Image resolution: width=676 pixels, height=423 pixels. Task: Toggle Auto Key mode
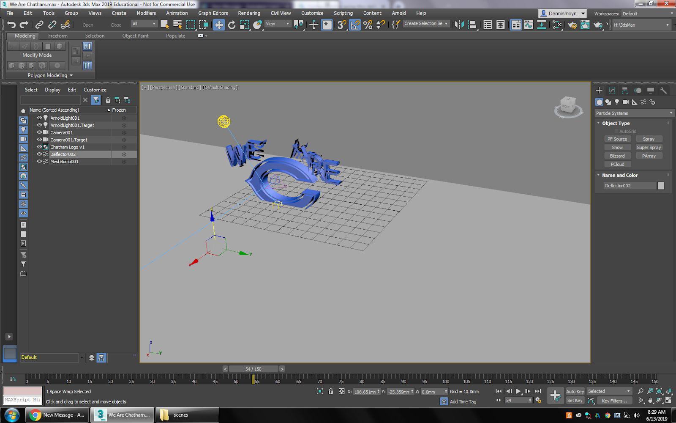click(575, 392)
